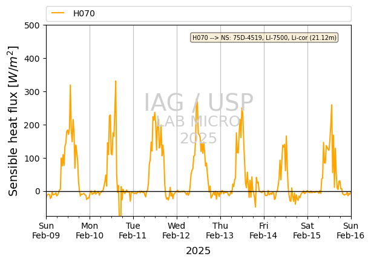Click the Mon Feb-10 date label
The width and height of the screenshot is (371, 262).
[90, 231]
